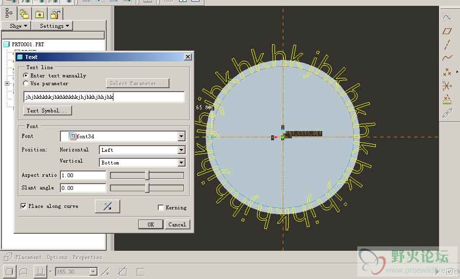
Task: Expand the Datum Point tool flyout arrow
Action: pos(457,72)
